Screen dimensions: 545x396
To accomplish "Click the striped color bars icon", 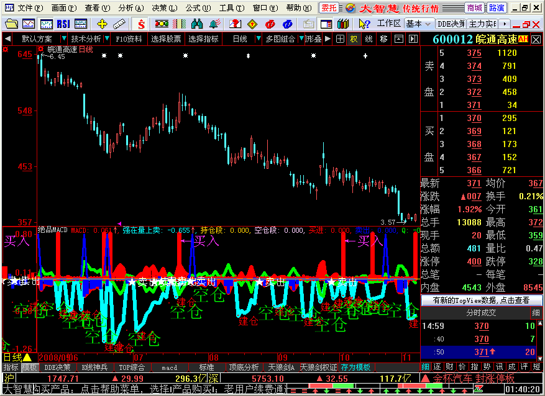I will point(180,24).
